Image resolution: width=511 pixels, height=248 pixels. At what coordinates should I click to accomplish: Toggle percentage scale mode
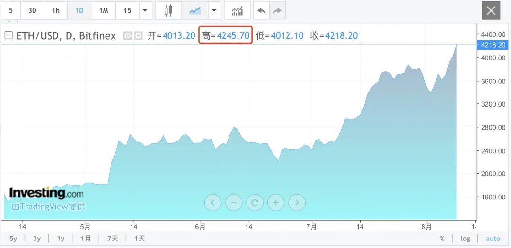point(442,239)
